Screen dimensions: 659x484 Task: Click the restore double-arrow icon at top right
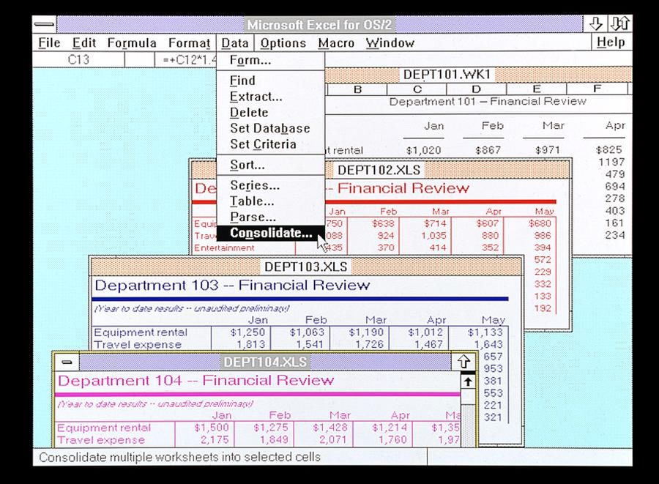(x=620, y=23)
